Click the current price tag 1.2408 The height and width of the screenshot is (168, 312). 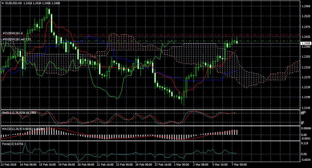[x=306, y=43]
